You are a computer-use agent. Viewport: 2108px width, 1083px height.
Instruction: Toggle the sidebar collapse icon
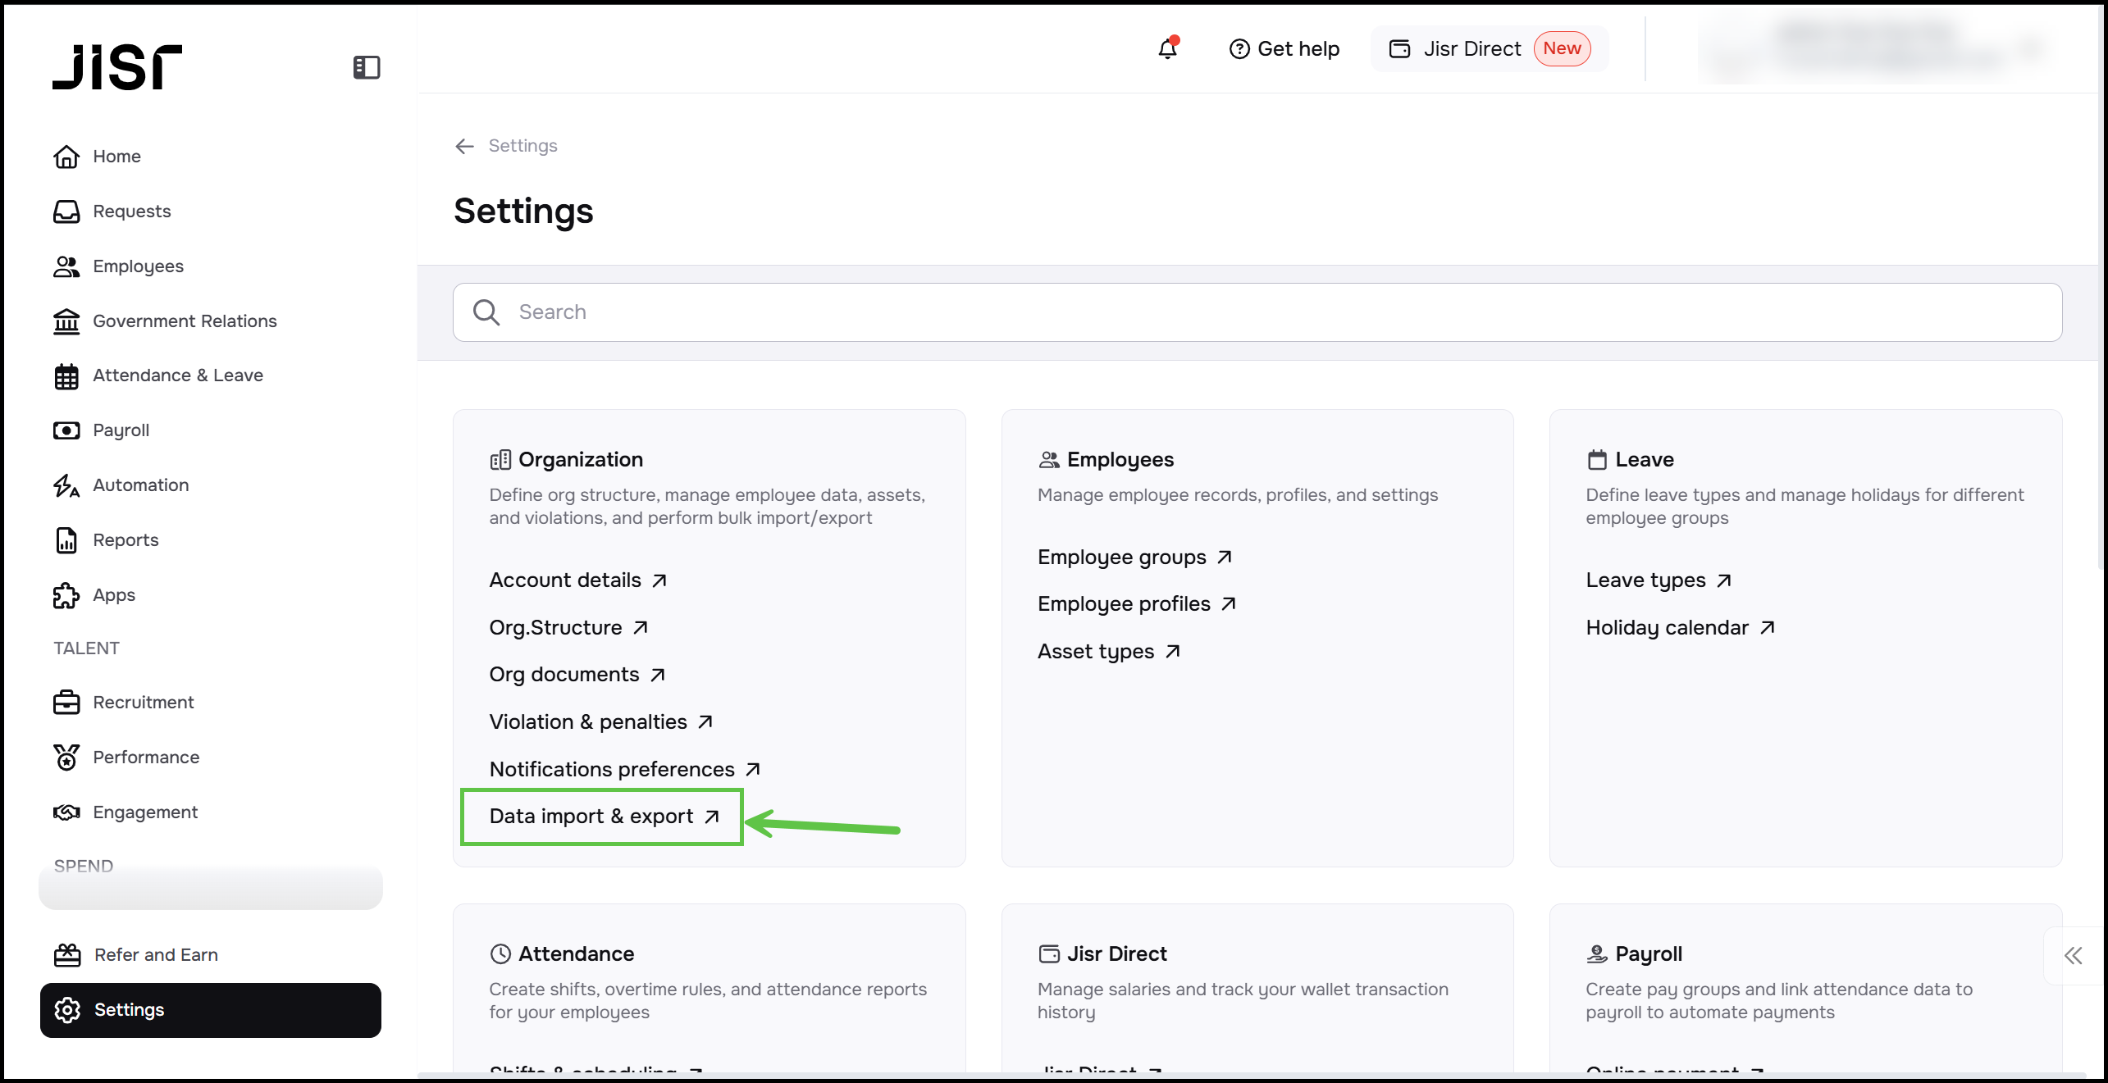pos(366,67)
